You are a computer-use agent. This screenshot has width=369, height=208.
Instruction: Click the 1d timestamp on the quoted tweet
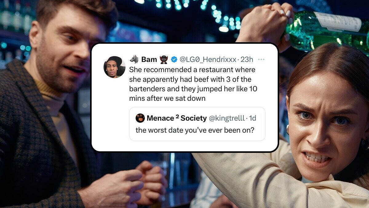pyautogui.click(x=252, y=118)
